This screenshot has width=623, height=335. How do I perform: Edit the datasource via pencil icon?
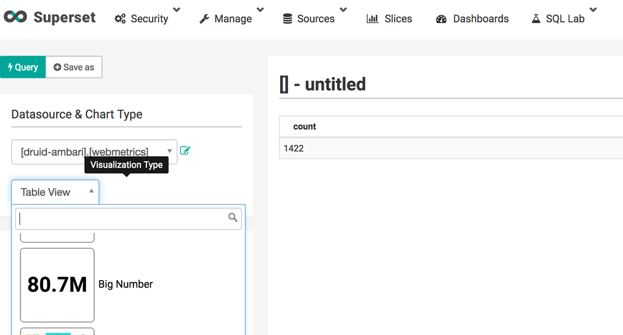[x=185, y=150]
